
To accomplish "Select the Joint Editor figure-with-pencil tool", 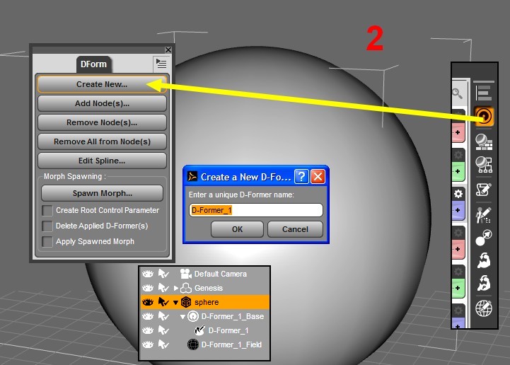I will 484,215.
